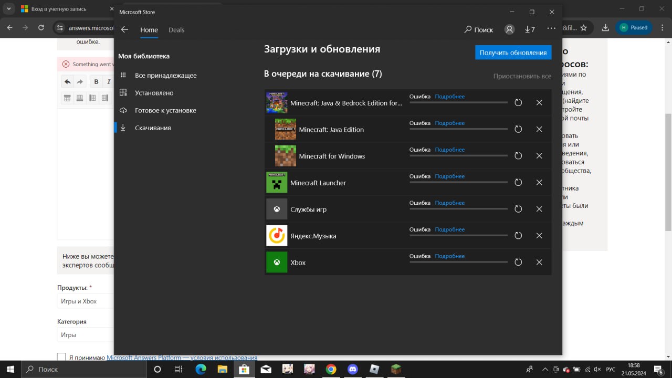Click the Minecraft: Java & Bedrock Edition thumbnail
This screenshot has height=378, width=672.
pyautogui.click(x=277, y=102)
